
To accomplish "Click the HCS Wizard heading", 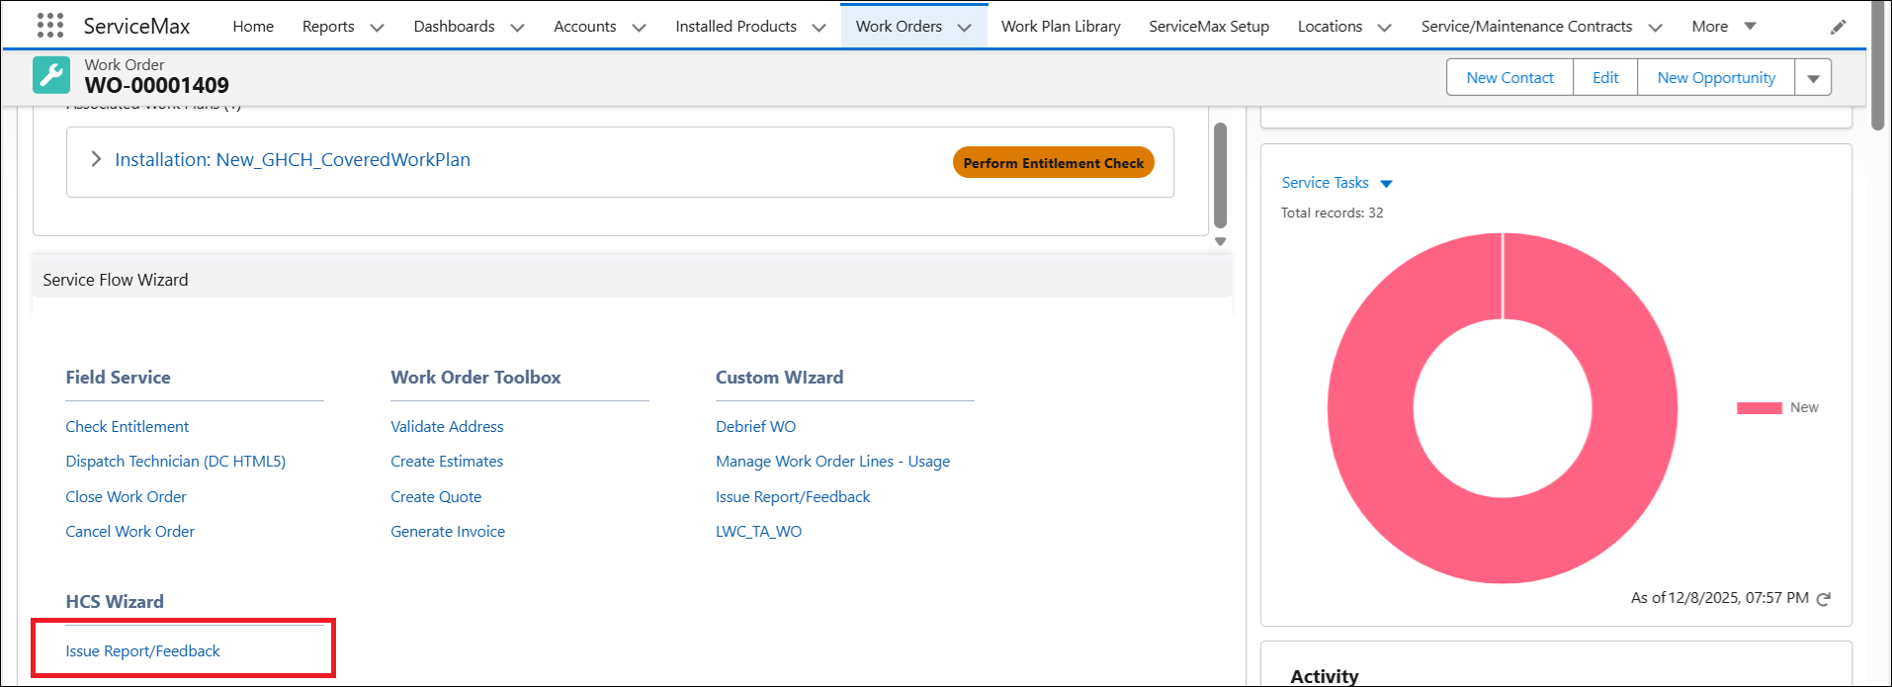I will coord(115,602).
